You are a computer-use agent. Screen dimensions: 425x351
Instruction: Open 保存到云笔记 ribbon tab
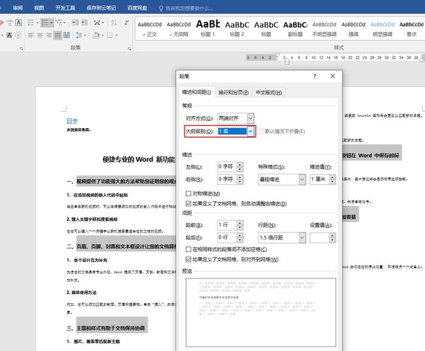point(101,8)
